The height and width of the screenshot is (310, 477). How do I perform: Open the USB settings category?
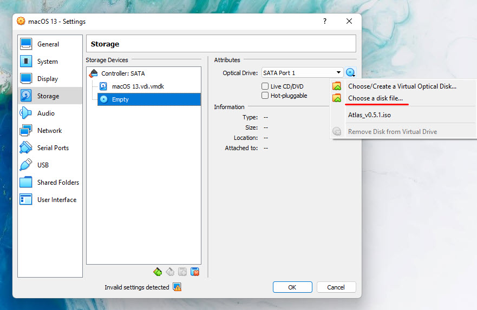tap(50, 165)
